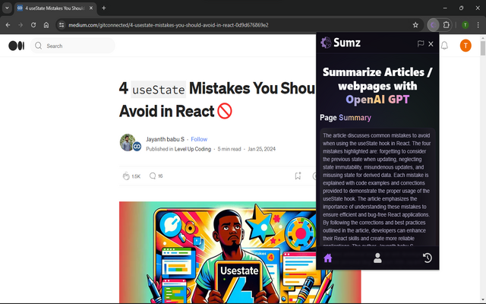Viewport: 486px width, 304px height.
Task: Open the Chrome profile avatar
Action: coord(465,25)
